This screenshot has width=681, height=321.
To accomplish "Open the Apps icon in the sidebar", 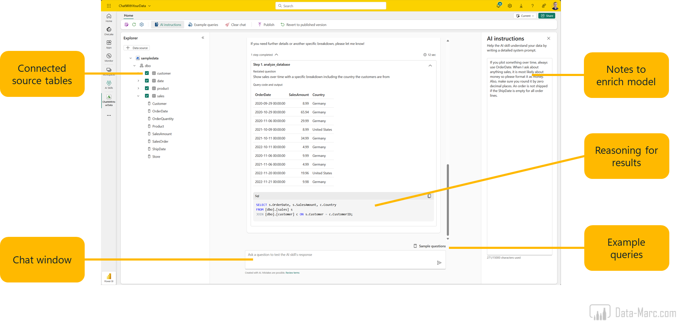I will [109, 44].
